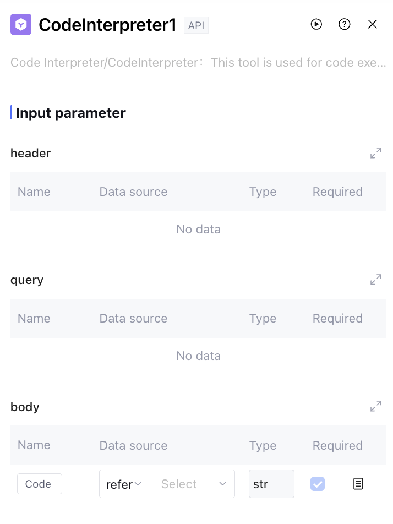This screenshot has width=393, height=524.
Task: Click the API tag beside the title
Action: tap(196, 25)
